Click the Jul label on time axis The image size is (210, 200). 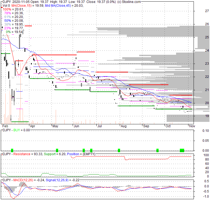100,126
